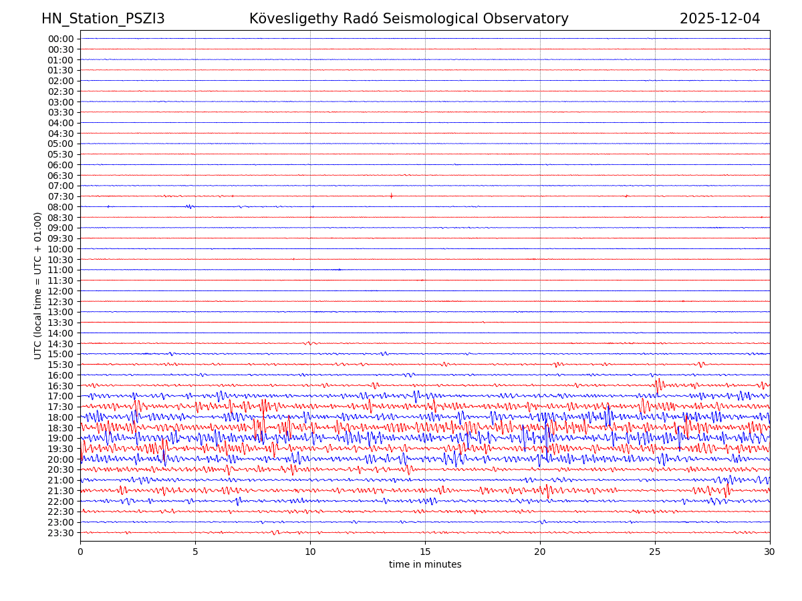The height and width of the screenshot is (601, 802).
Task: Click the 0 tick on the minutes axis
Action: [x=80, y=552]
